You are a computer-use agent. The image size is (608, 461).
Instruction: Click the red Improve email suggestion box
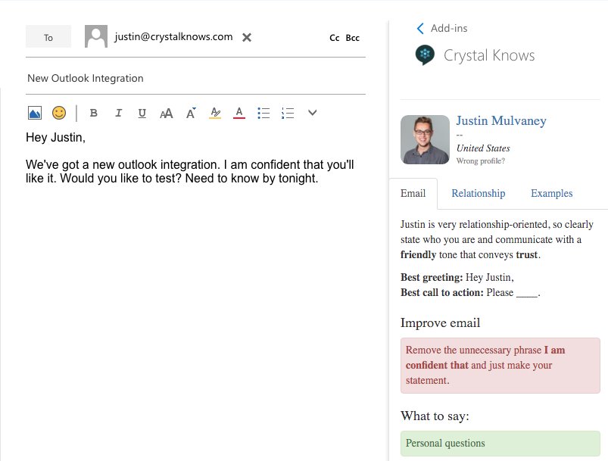click(x=500, y=365)
